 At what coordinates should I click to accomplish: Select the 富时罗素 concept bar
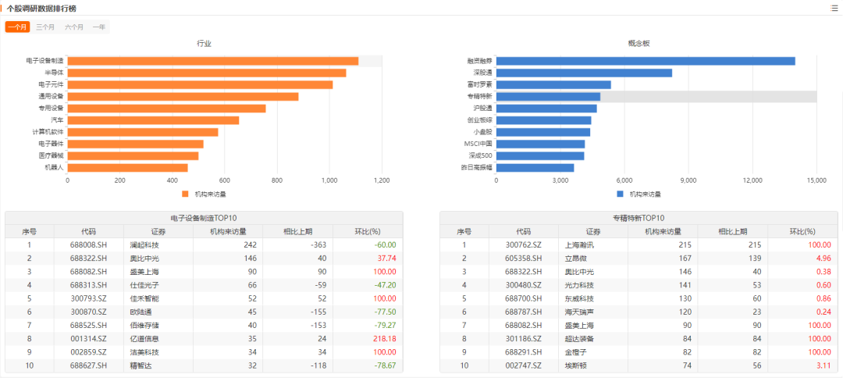[x=553, y=84]
